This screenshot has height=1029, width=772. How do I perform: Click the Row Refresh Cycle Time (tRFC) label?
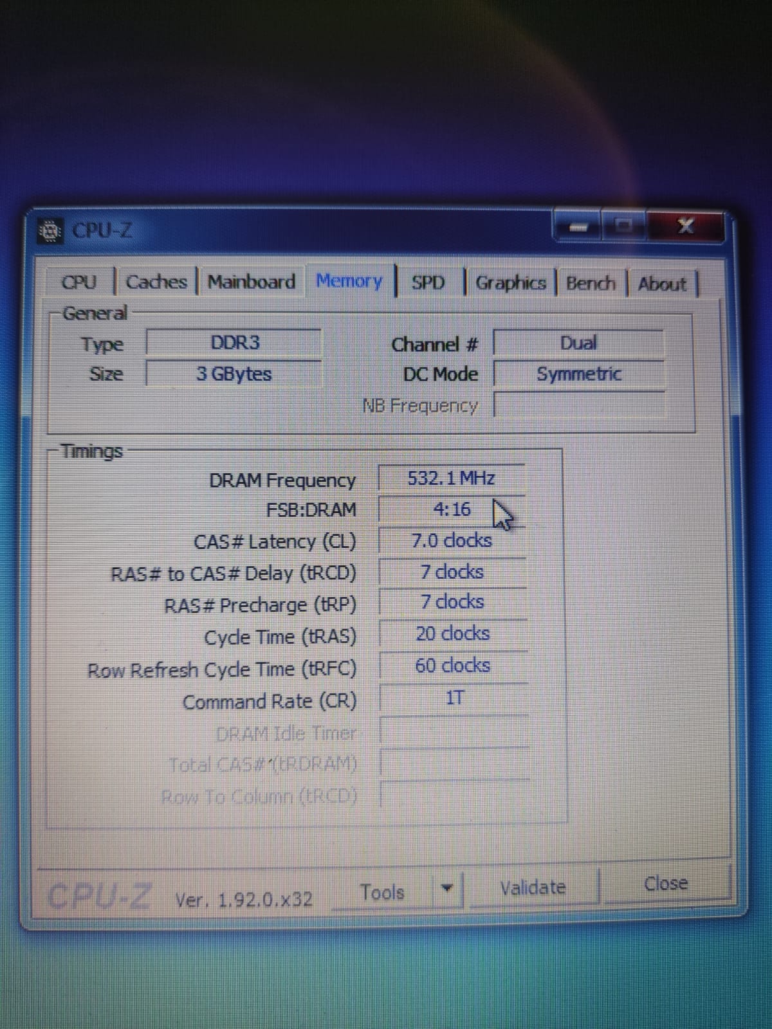222,670
